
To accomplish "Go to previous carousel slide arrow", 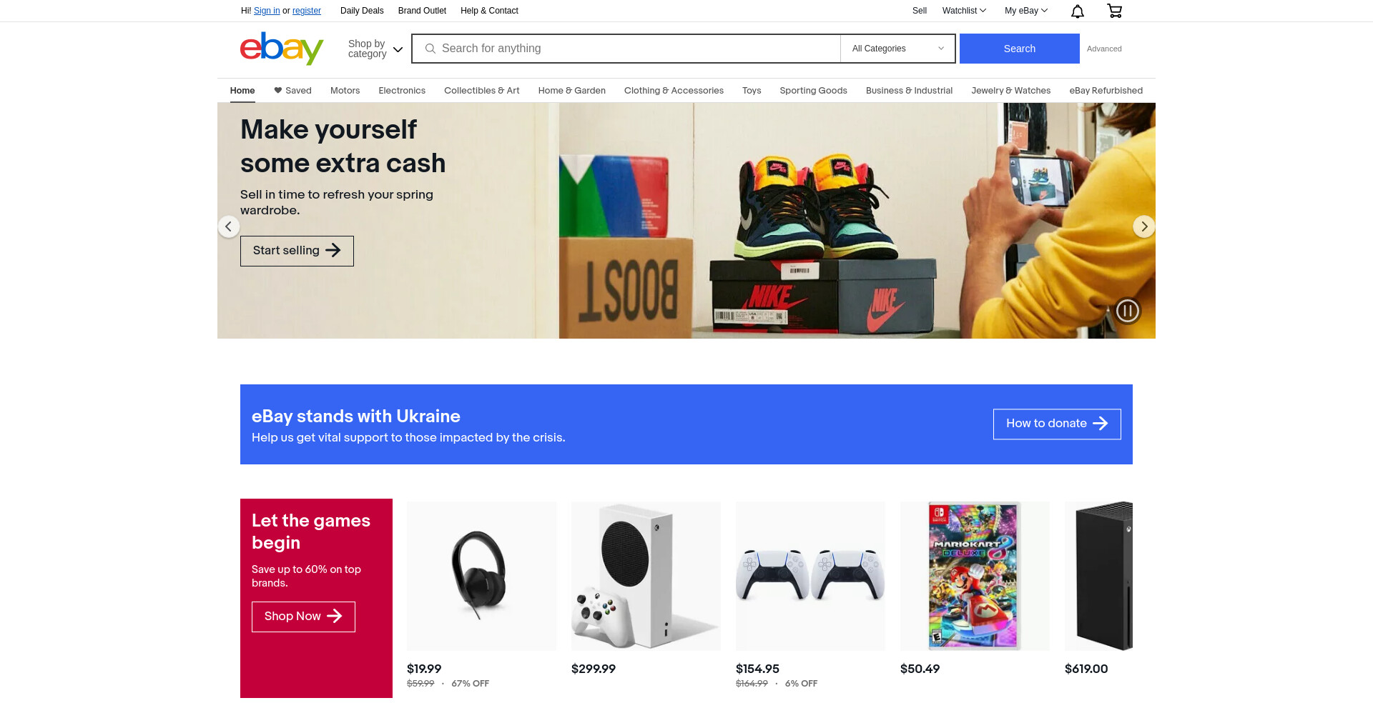I will point(229,226).
